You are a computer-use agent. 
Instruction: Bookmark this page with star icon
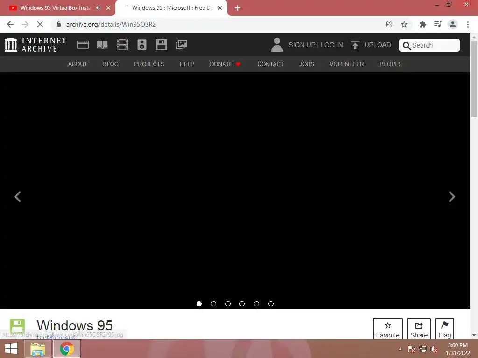404,24
